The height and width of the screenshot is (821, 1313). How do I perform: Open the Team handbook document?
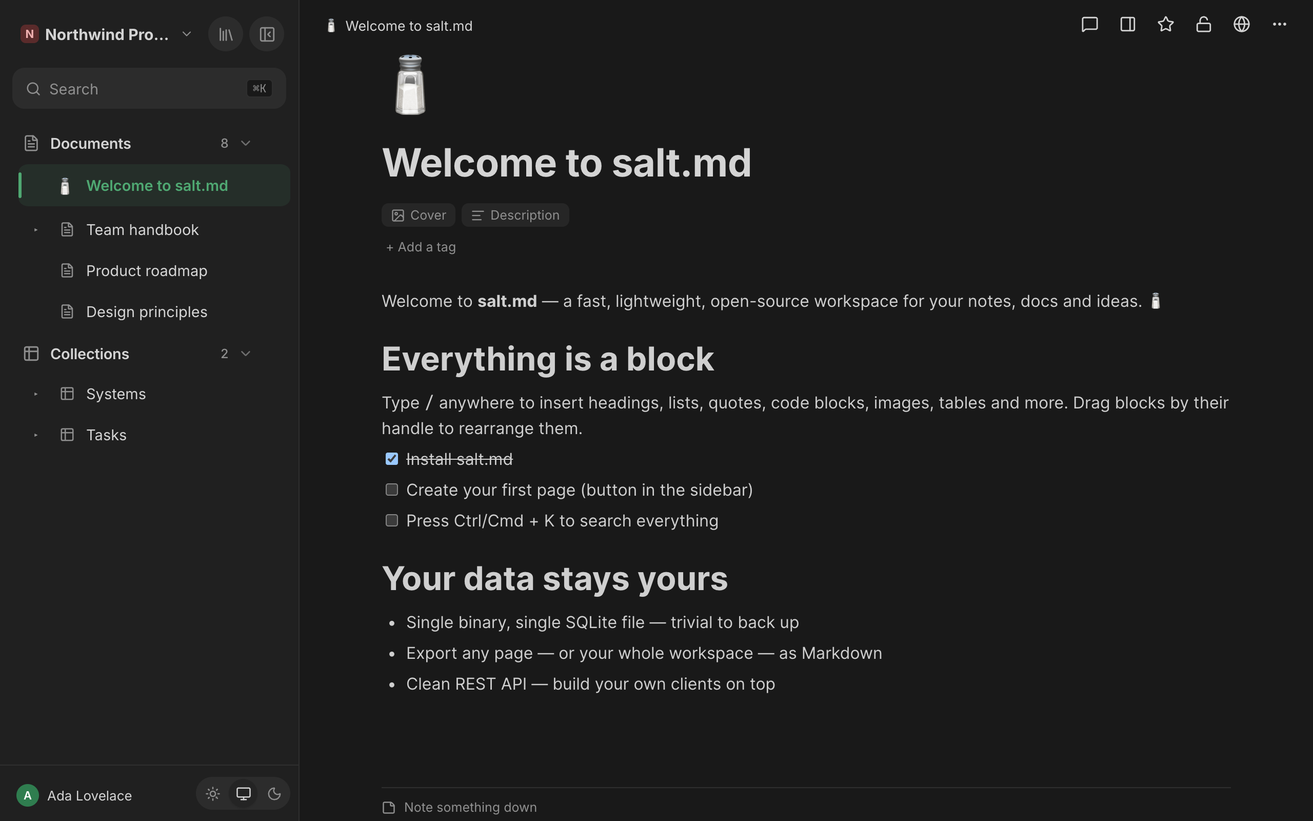click(x=142, y=230)
